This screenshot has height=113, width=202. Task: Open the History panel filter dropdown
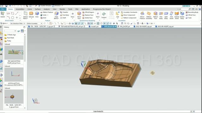point(10,31)
